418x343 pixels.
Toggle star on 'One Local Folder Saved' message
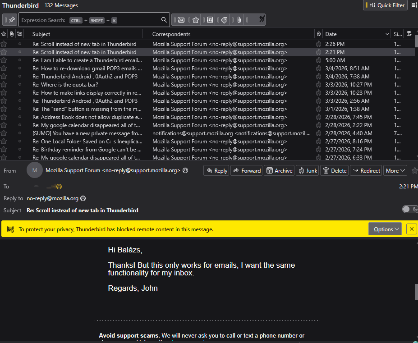click(x=4, y=142)
